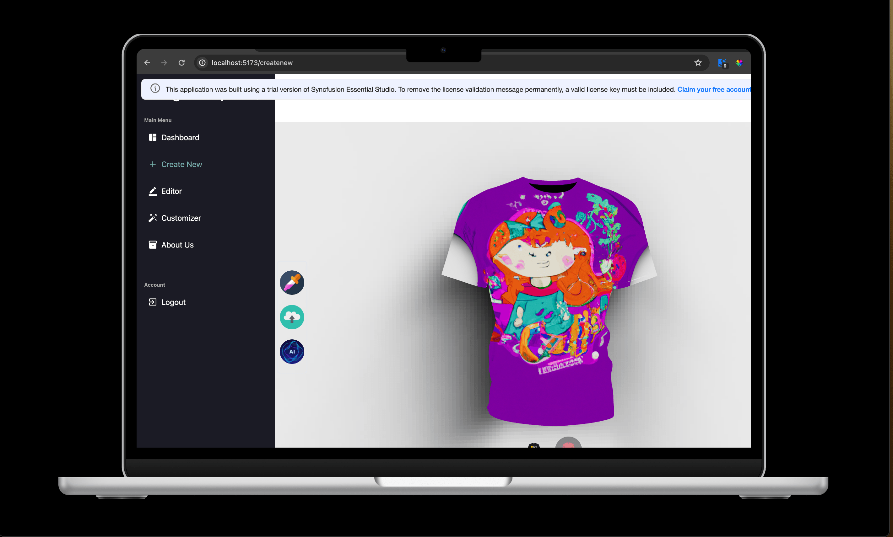893x537 pixels.
Task: Click the About Us sidebar icon
Action: [153, 245]
